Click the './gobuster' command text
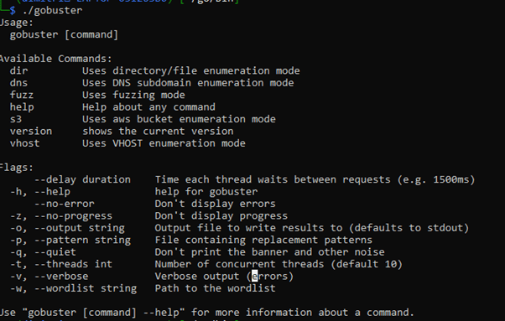Screen dimensions: 505x321 52,10
